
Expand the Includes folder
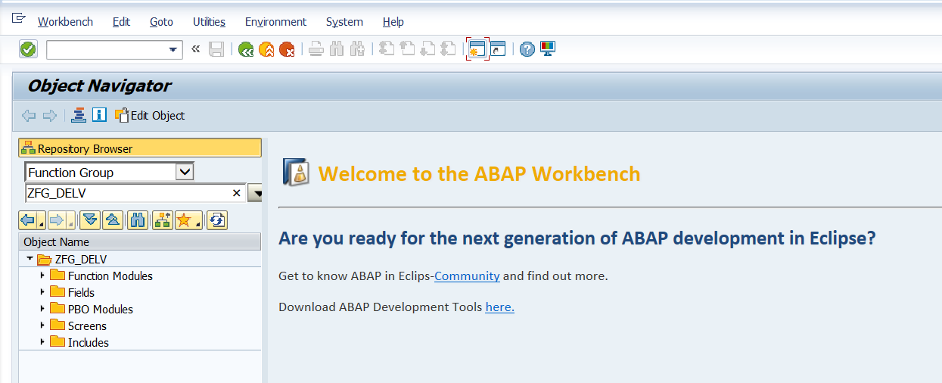[x=43, y=342]
